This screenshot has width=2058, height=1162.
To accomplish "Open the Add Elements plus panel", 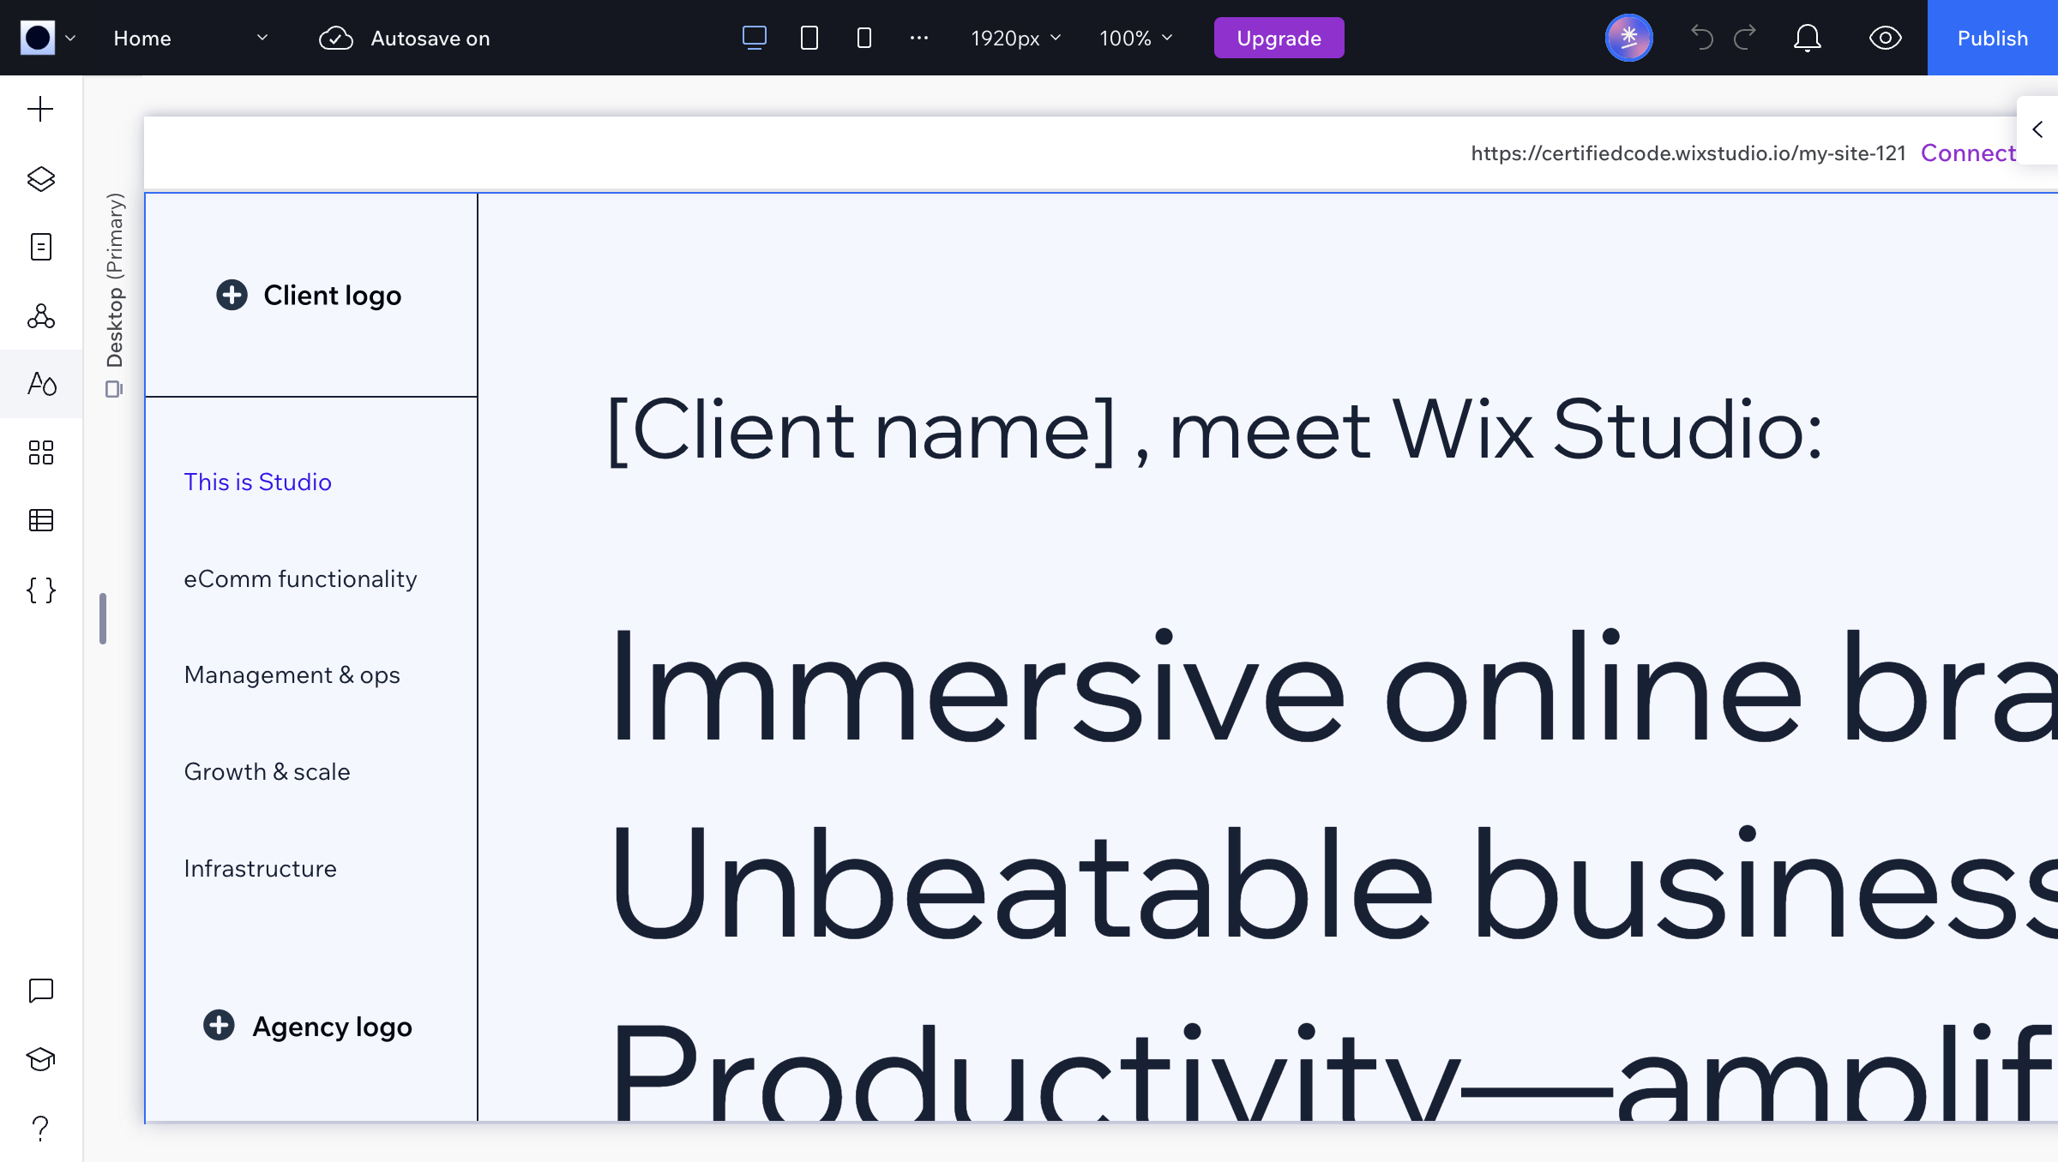I will tap(40, 109).
